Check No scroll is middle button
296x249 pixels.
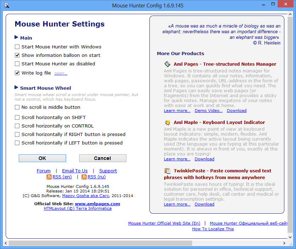click(17, 107)
